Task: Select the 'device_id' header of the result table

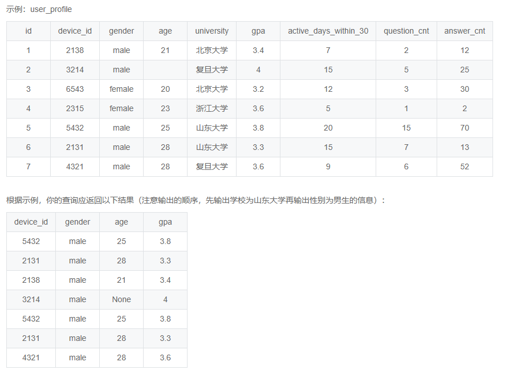Action: coord(31,222)
